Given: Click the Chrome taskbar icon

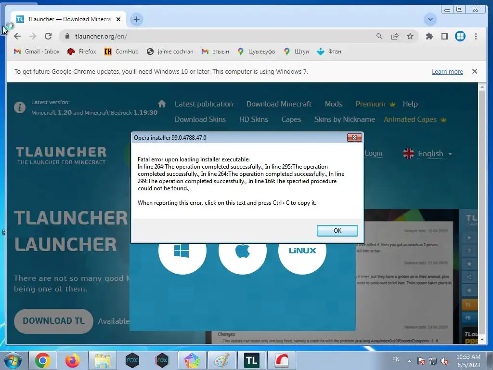Looking at the screenshot, I should tap(43, 360).
